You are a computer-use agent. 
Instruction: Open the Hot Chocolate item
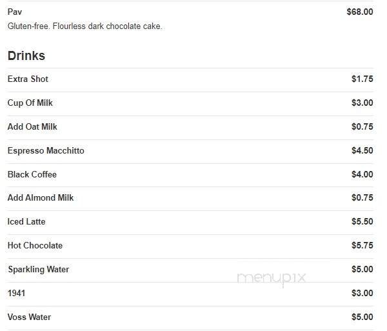pyautogui.click(x=35, y=246)
